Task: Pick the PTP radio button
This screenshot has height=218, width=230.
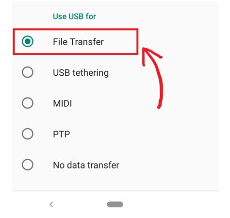Action: tap(28, 134)
